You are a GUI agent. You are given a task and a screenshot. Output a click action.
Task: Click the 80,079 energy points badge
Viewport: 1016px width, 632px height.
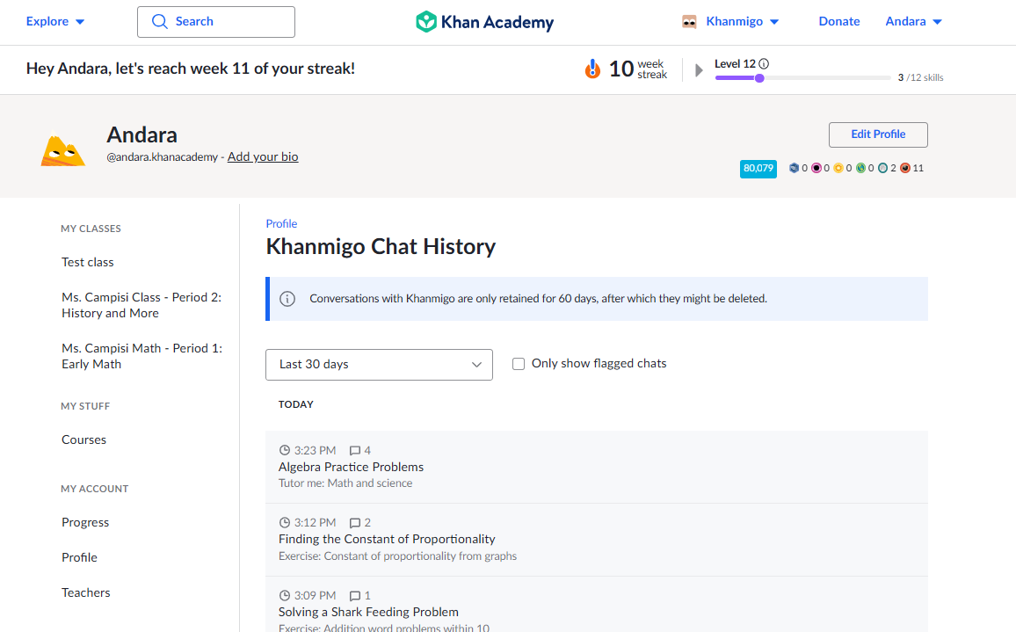click(758, 169)
